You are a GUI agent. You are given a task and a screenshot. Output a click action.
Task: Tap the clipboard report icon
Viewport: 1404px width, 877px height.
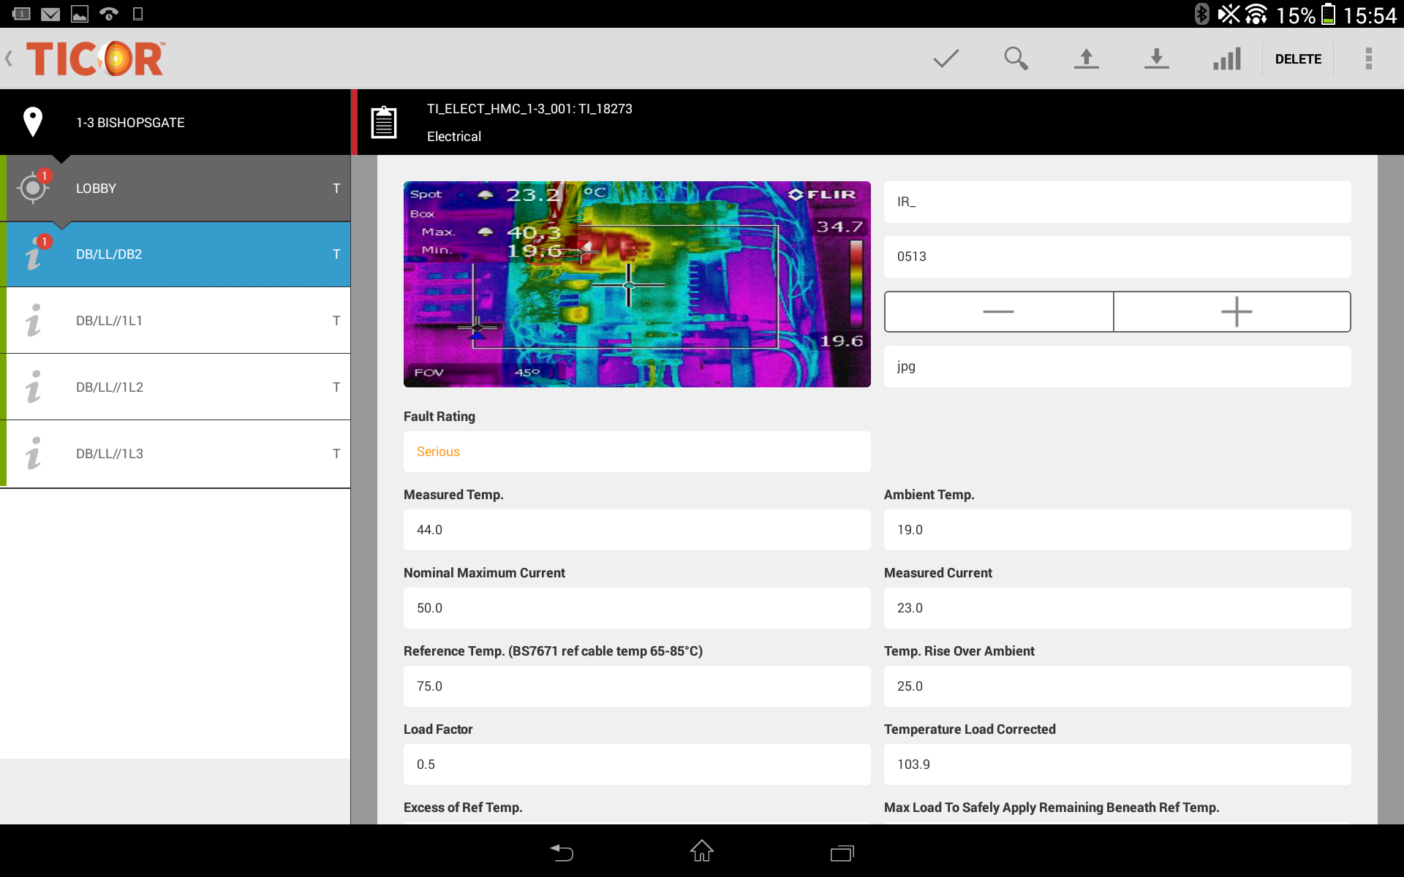[x=384, y=122]
